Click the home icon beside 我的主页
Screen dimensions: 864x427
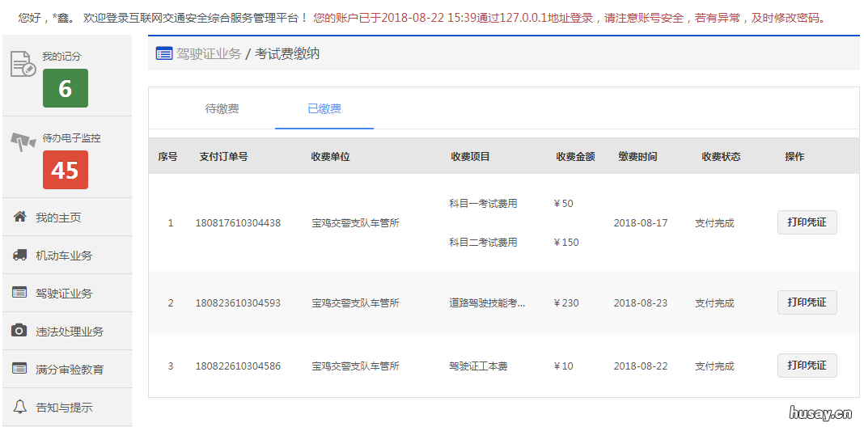(20, 217)
